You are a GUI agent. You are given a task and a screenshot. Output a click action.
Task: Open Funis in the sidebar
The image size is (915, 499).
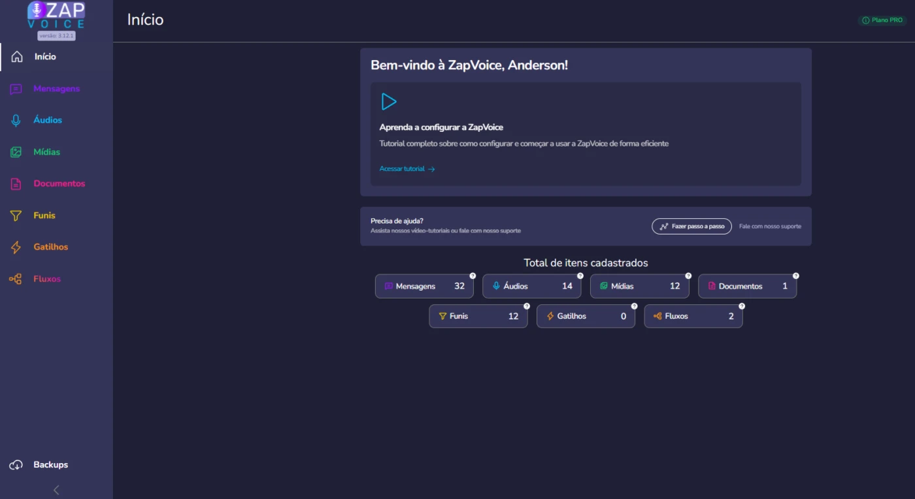coord(56,216)
